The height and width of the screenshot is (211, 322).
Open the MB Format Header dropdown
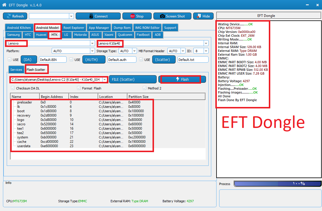coord(183,51)
